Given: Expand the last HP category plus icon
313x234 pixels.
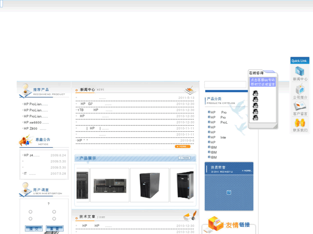Looking at the screenshot, I should (209, 142).
